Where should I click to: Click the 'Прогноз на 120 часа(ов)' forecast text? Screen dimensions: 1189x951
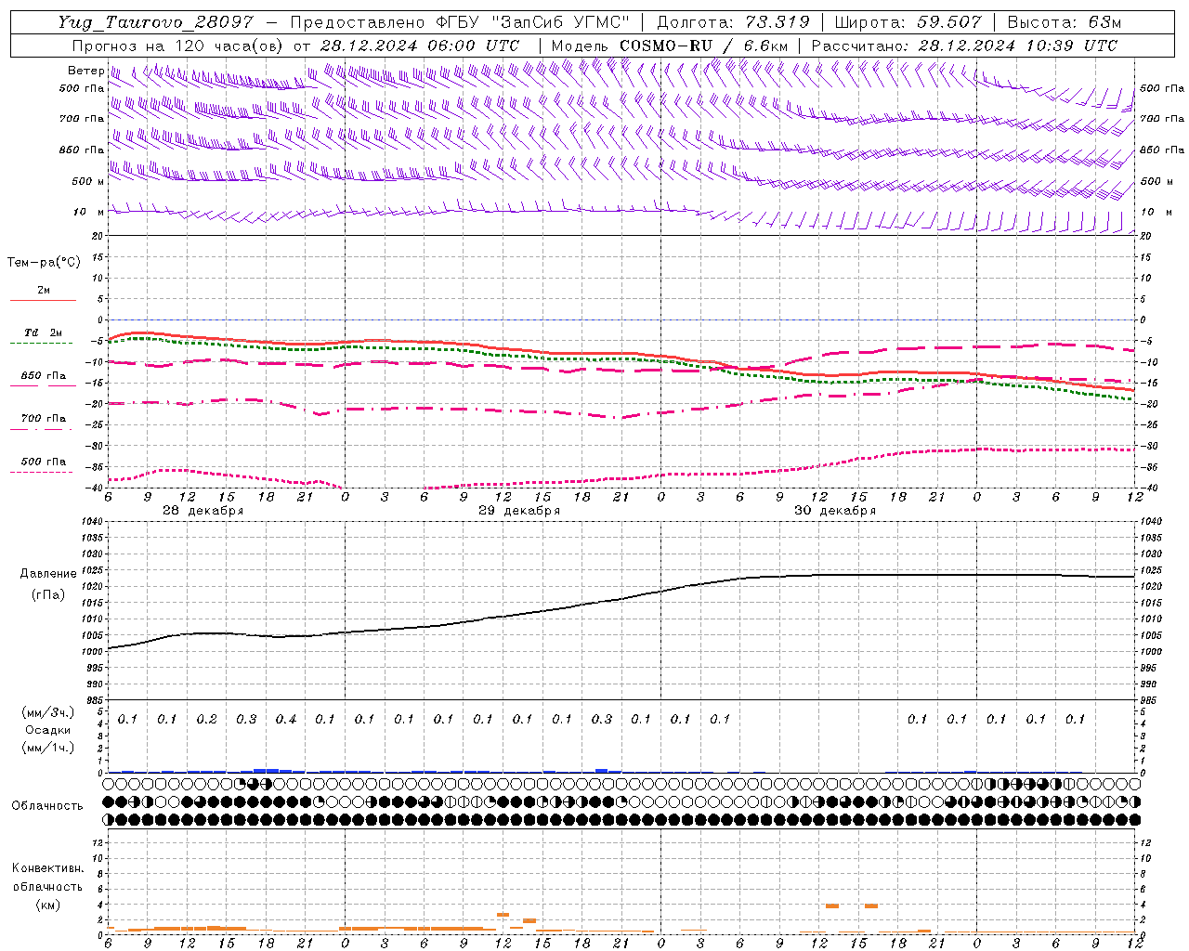(177, 46)
